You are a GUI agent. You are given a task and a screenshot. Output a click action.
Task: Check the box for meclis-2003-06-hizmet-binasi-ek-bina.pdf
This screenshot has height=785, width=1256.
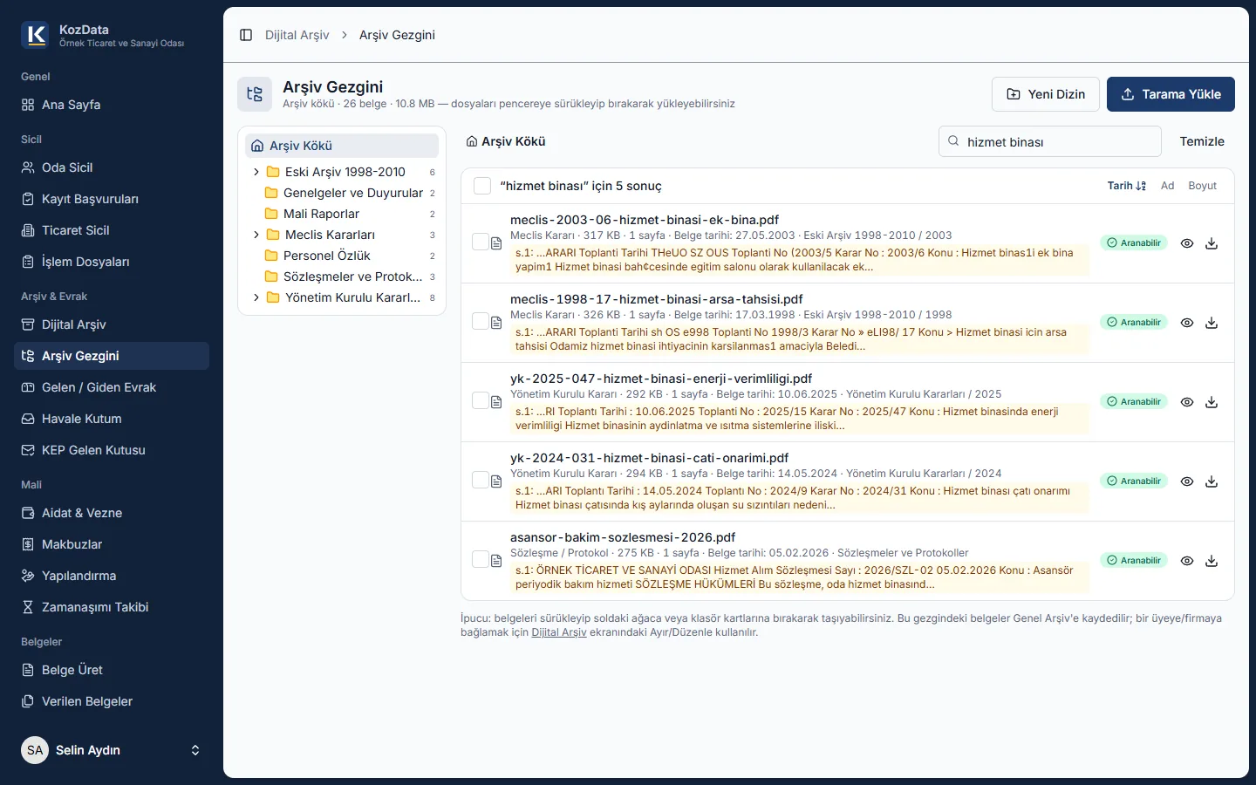[x=481, y=242]
